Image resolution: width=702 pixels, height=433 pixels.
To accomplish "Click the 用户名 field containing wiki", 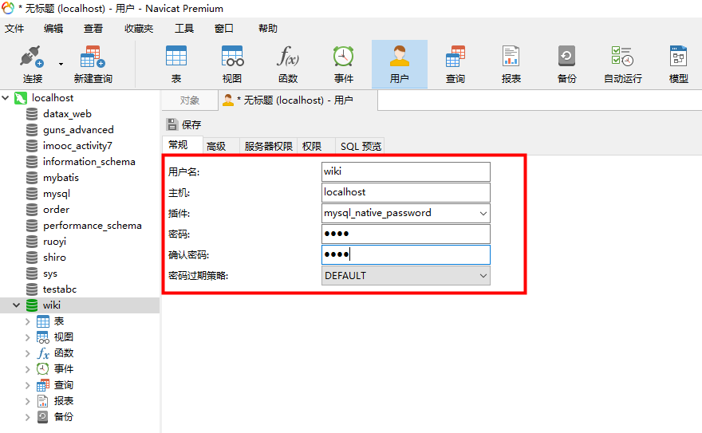I will tap(405, 171).
